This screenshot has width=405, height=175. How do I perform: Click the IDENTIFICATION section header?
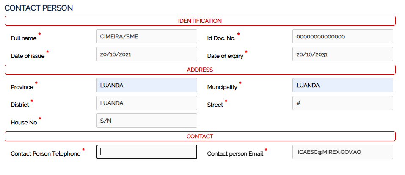(200, 21)
